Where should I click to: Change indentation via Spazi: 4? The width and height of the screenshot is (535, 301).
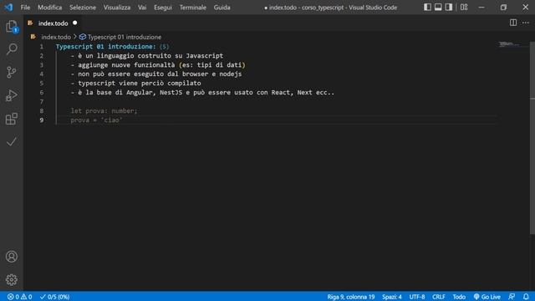tap(392, 297)
